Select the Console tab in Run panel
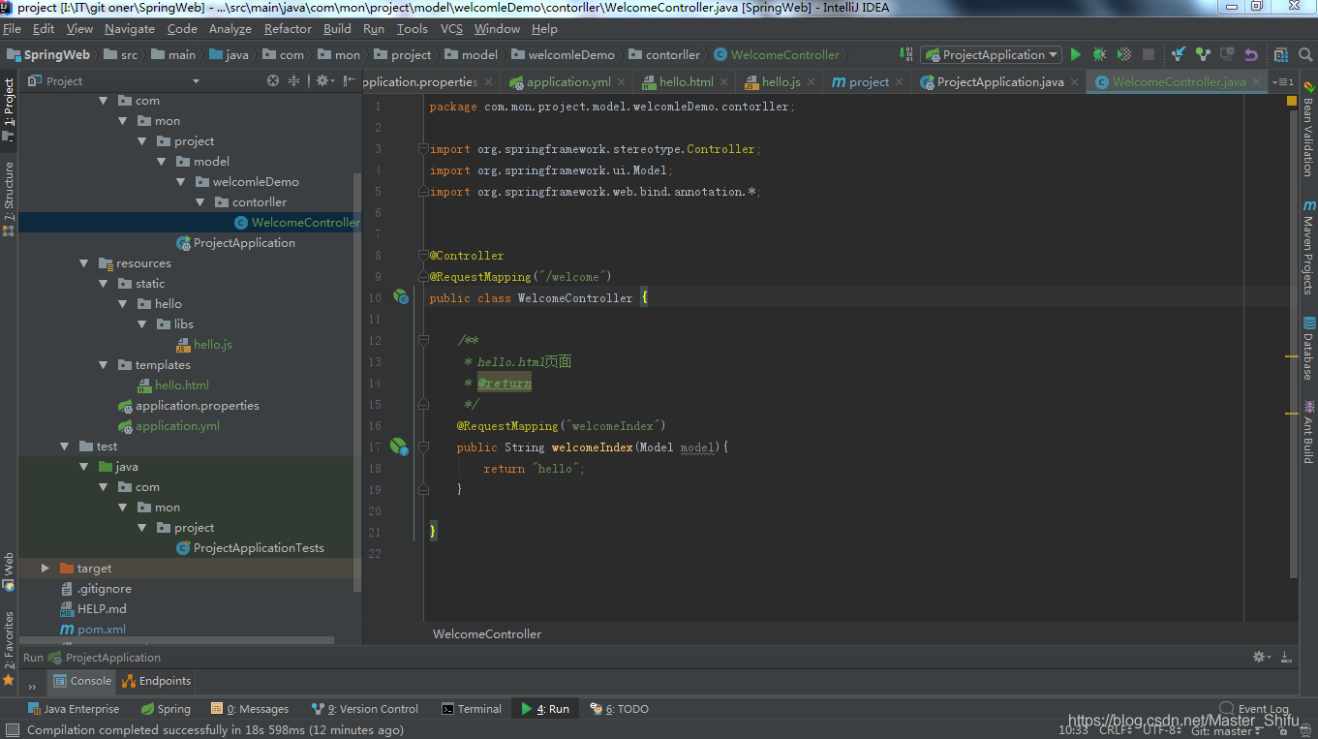Image resolution: width=1318 pixels, height=739 pixels. tap(83, 681)
